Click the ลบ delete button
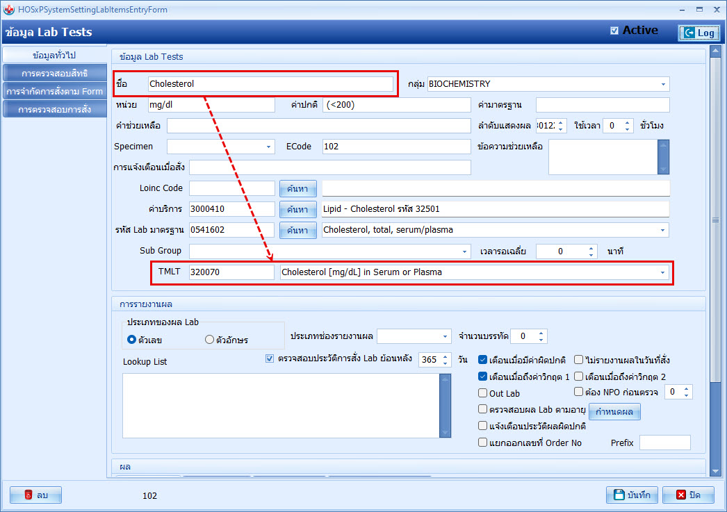 point(35,495)
